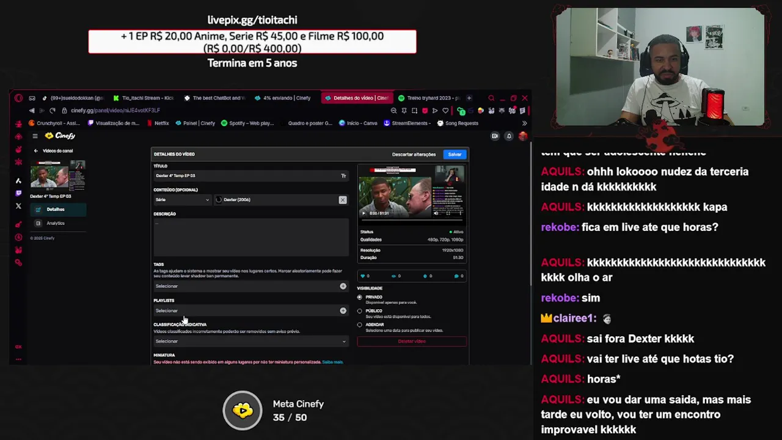782x440 pixels.
Task: Switch to The best ChatBot tab
Action: coord(215,98)
